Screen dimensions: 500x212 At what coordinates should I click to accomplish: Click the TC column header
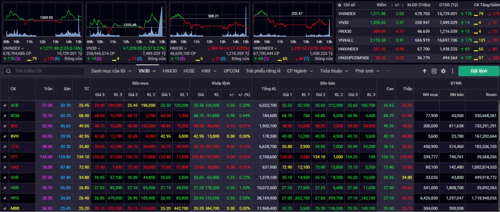[x=86, y=89]
